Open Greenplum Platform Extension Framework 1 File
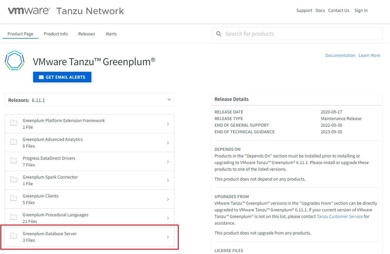Image resolution: width=390 pixels, height=254 pixels. pos(89,124)
